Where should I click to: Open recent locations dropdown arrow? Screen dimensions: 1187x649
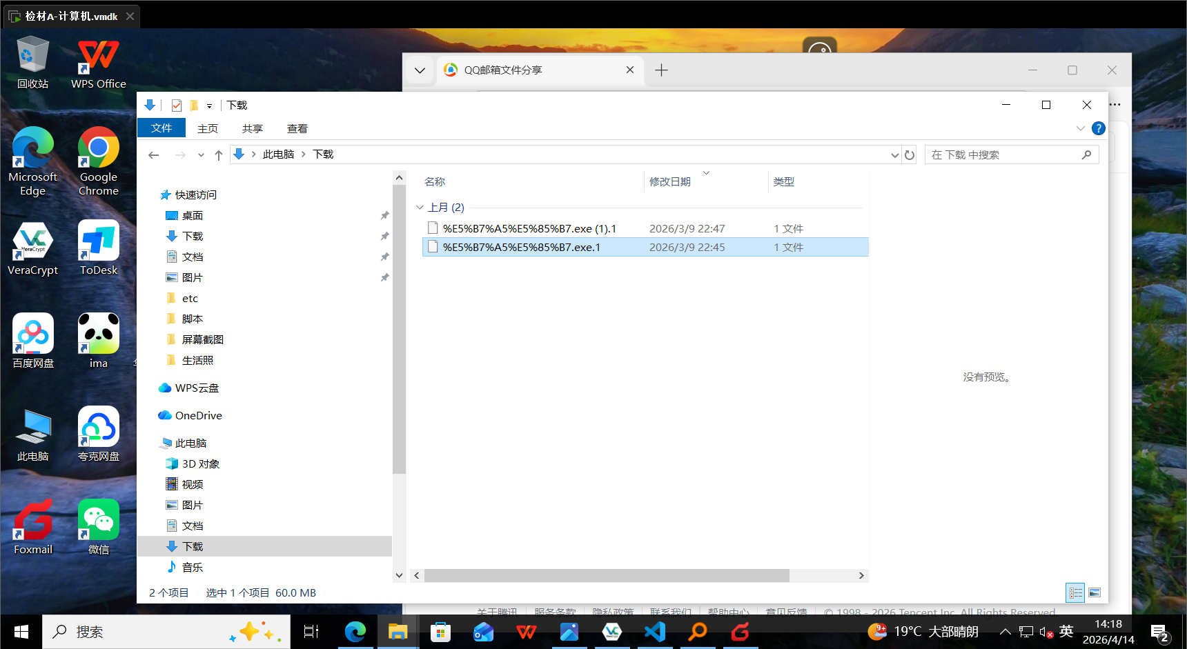pyautogui.click(x=201, y=155)
